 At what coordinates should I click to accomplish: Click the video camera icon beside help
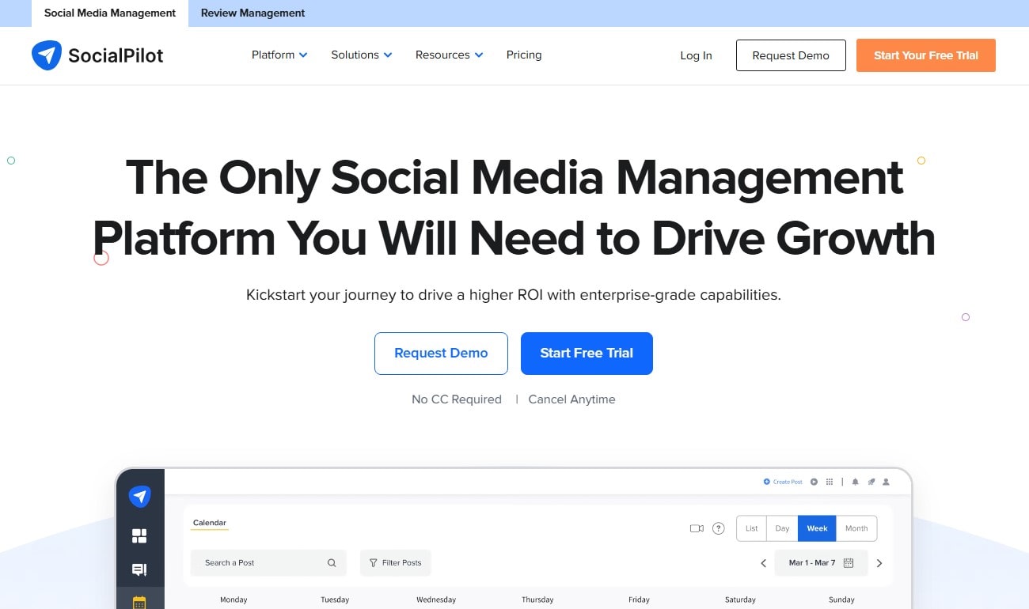point(697,528)
